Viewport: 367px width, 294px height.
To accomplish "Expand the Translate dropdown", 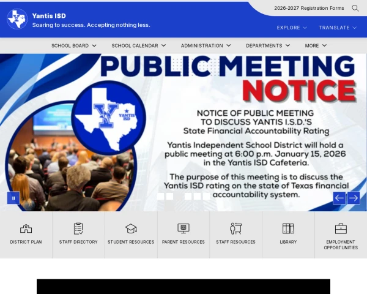I will click(338, 28).
